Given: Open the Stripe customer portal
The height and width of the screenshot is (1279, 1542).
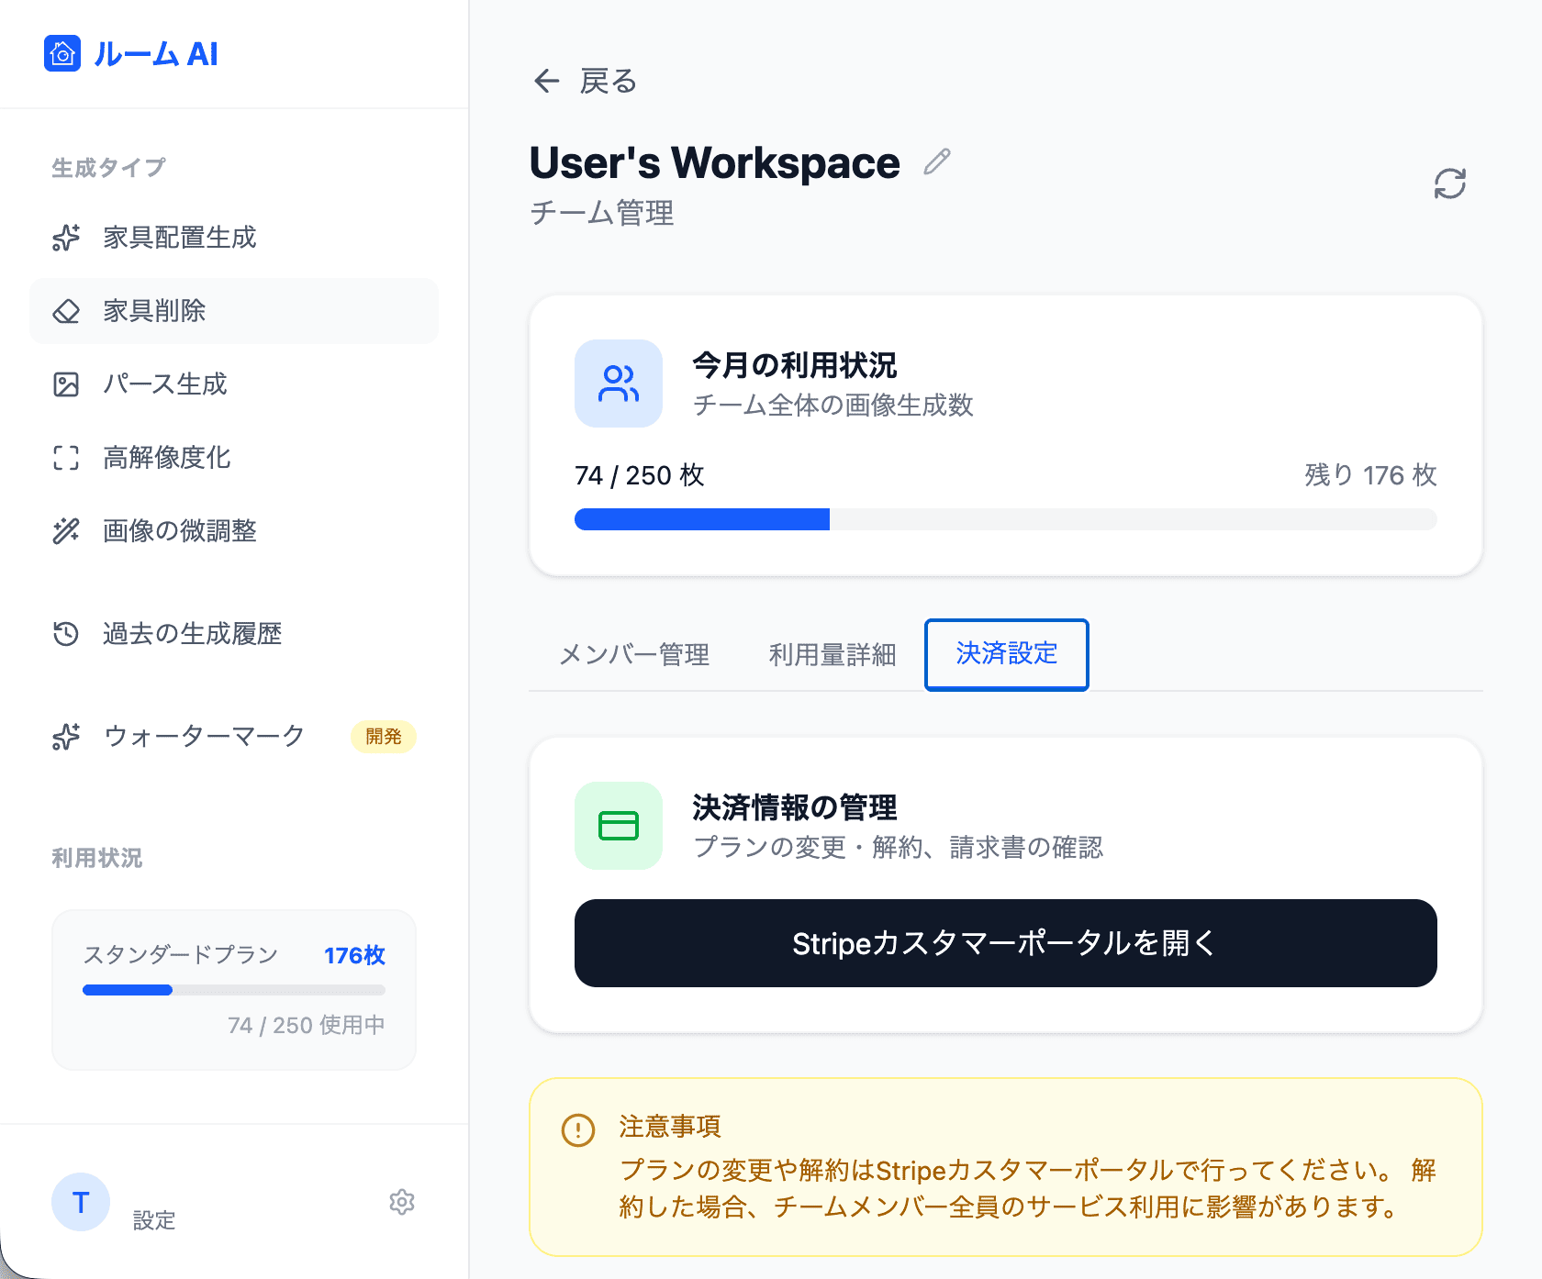Looking at the screenshot, I should [x=1005, y=943].
